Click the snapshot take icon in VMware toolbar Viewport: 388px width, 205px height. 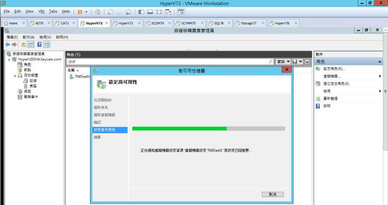110,11
